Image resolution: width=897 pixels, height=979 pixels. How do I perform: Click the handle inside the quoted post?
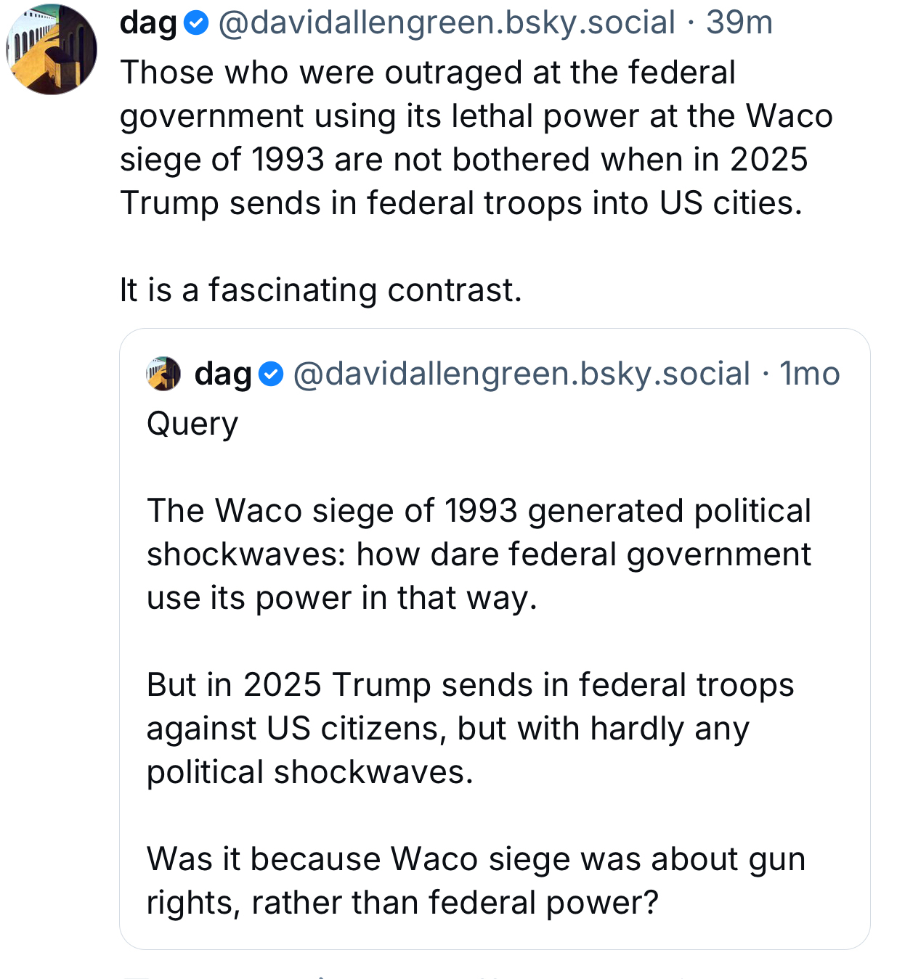[x=521, y=374]
